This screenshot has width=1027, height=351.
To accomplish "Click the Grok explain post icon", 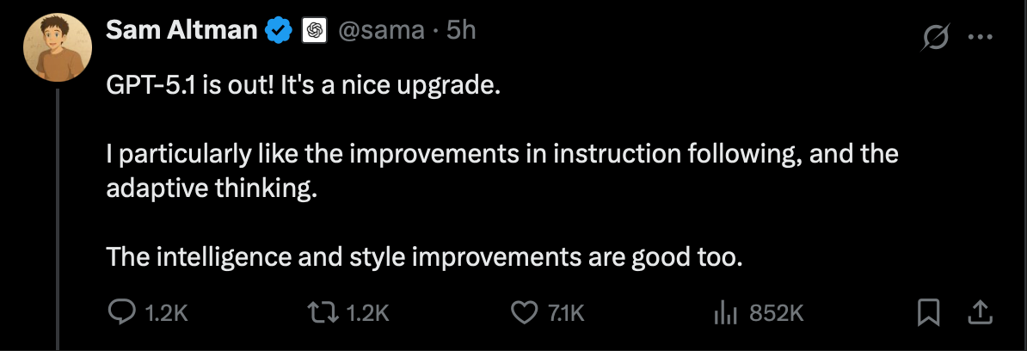I will 935,38.
